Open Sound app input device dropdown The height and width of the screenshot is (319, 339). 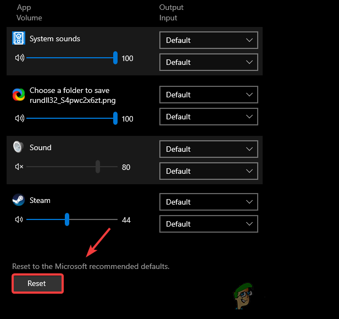tap(209, 171)
